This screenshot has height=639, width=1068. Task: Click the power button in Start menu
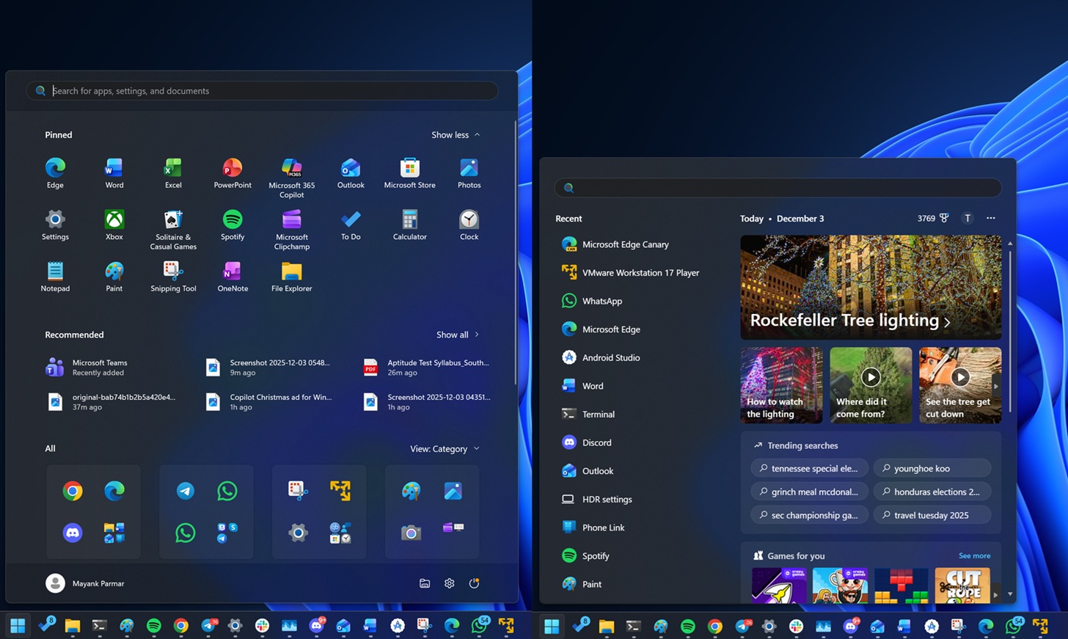tap(474, 583)
